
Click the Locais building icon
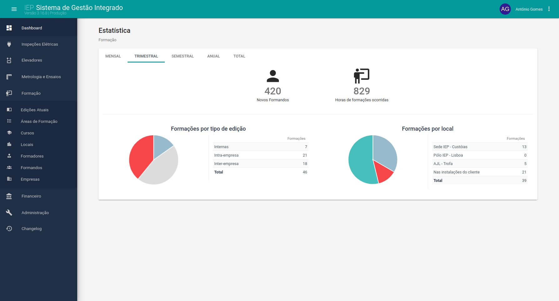pos(9,144)
